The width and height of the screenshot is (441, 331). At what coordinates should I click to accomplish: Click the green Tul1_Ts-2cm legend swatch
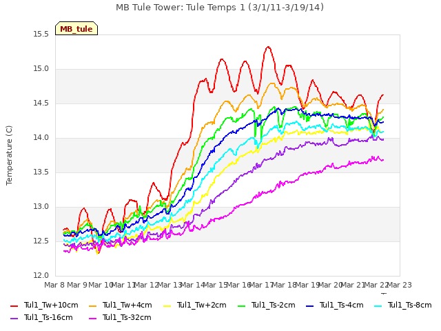[241, 305]
